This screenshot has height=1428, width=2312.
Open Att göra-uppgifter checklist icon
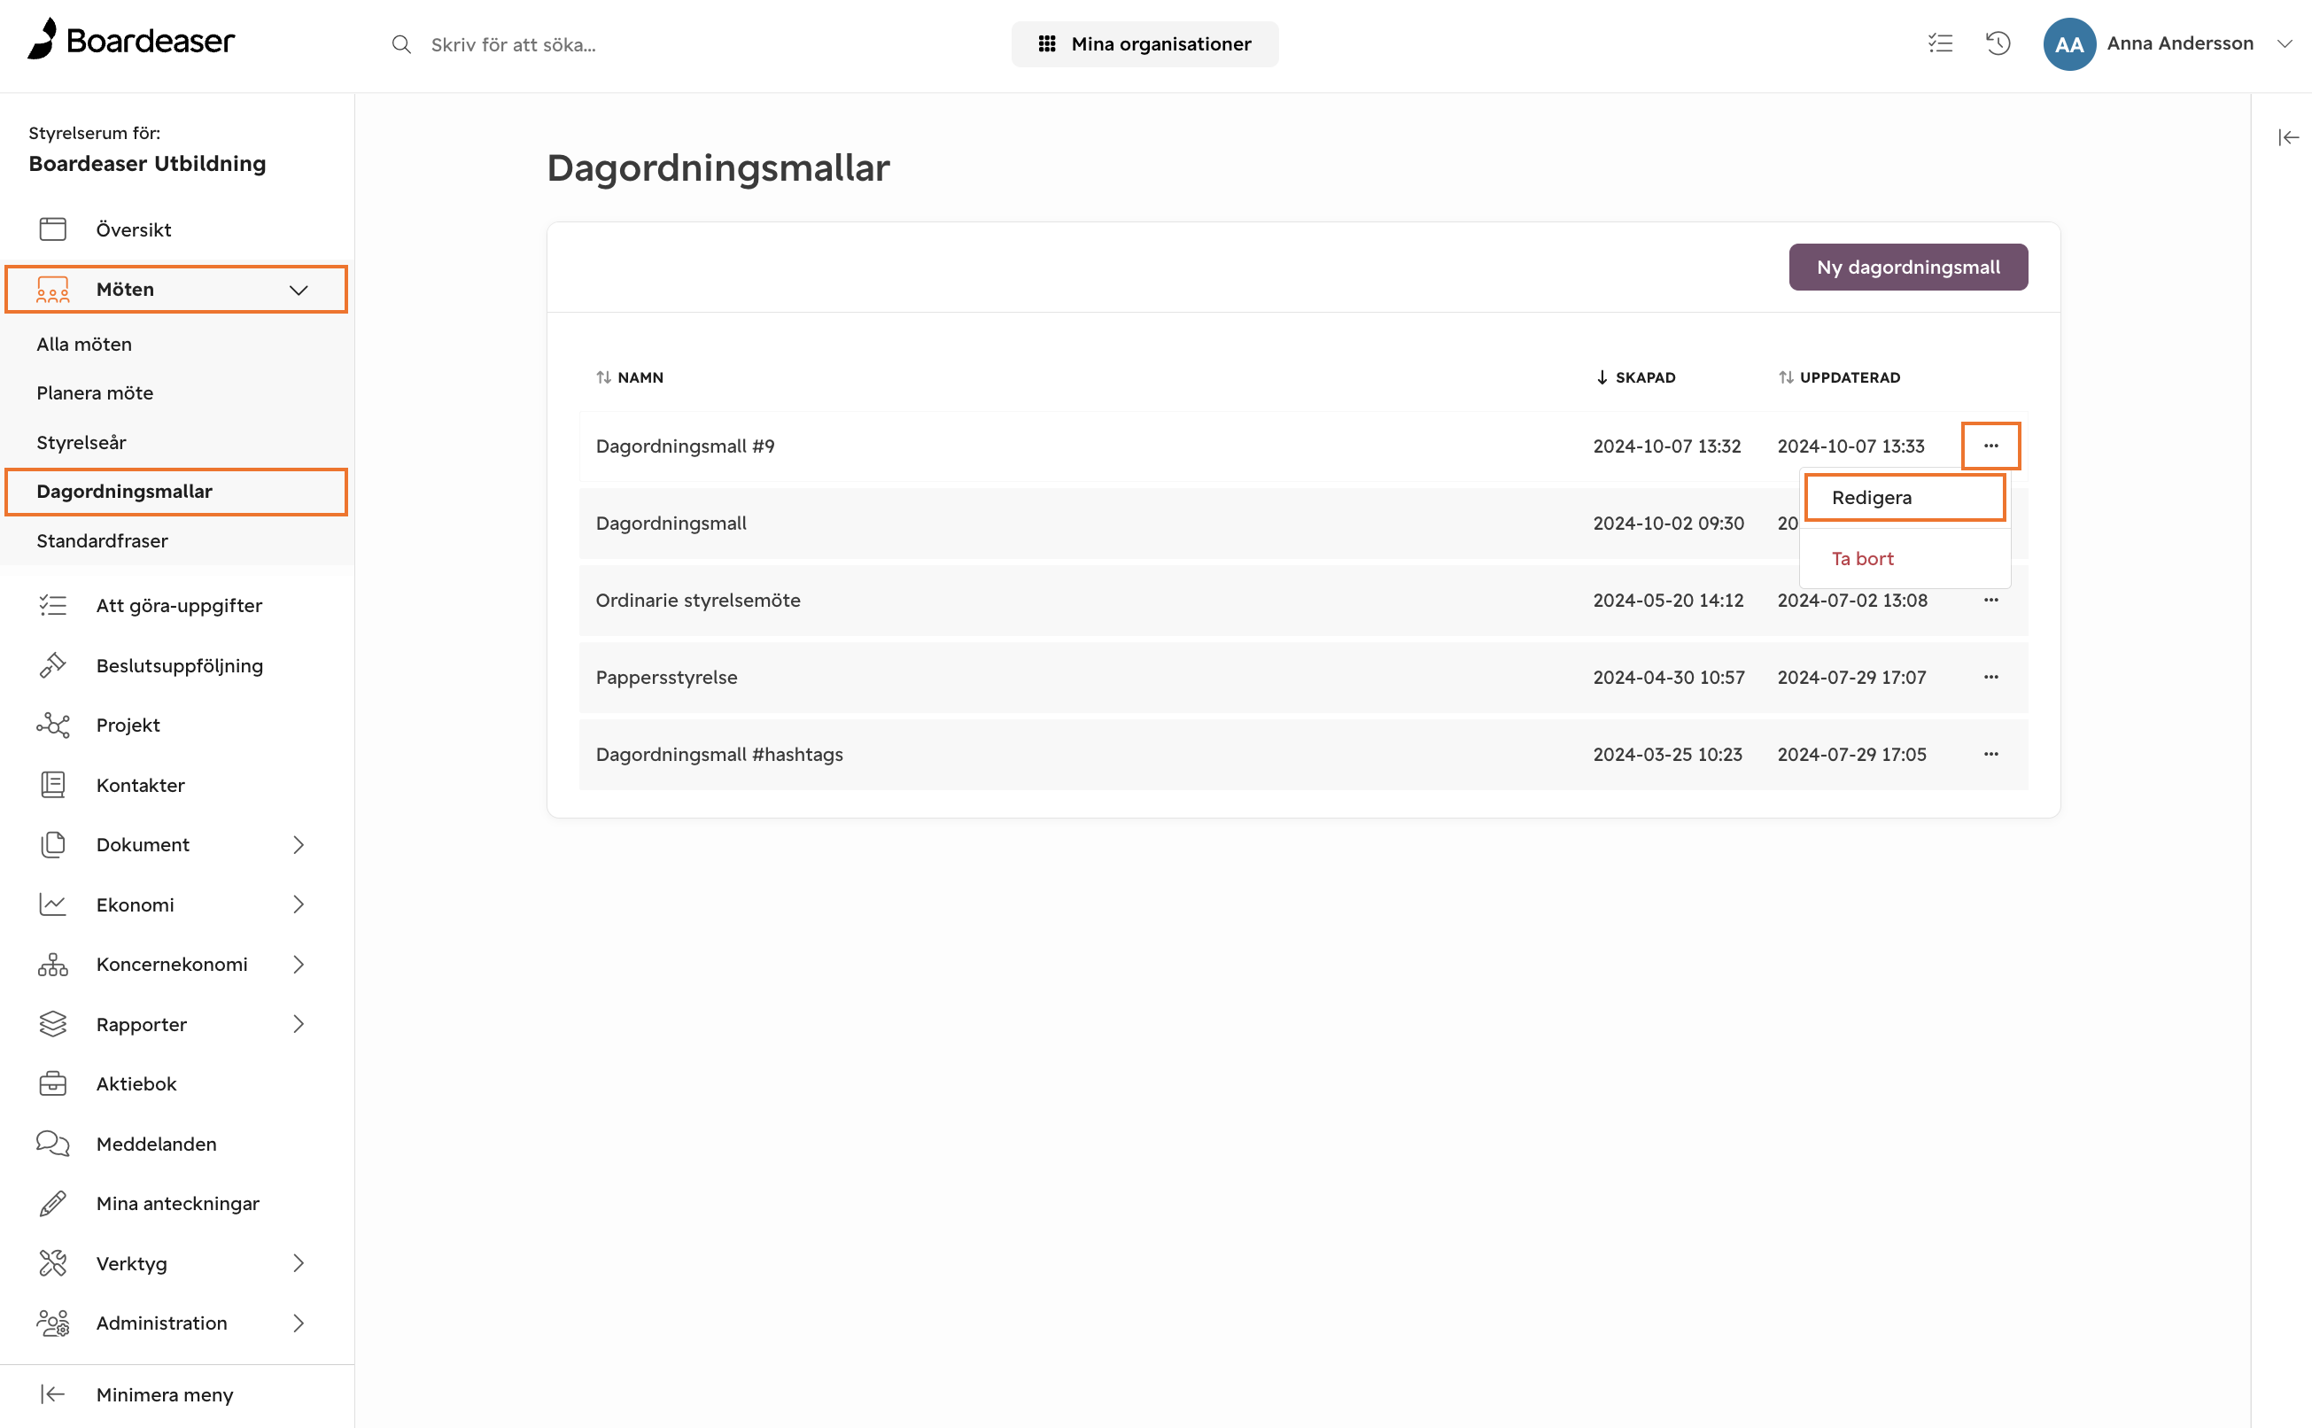[x=53, y=605]
